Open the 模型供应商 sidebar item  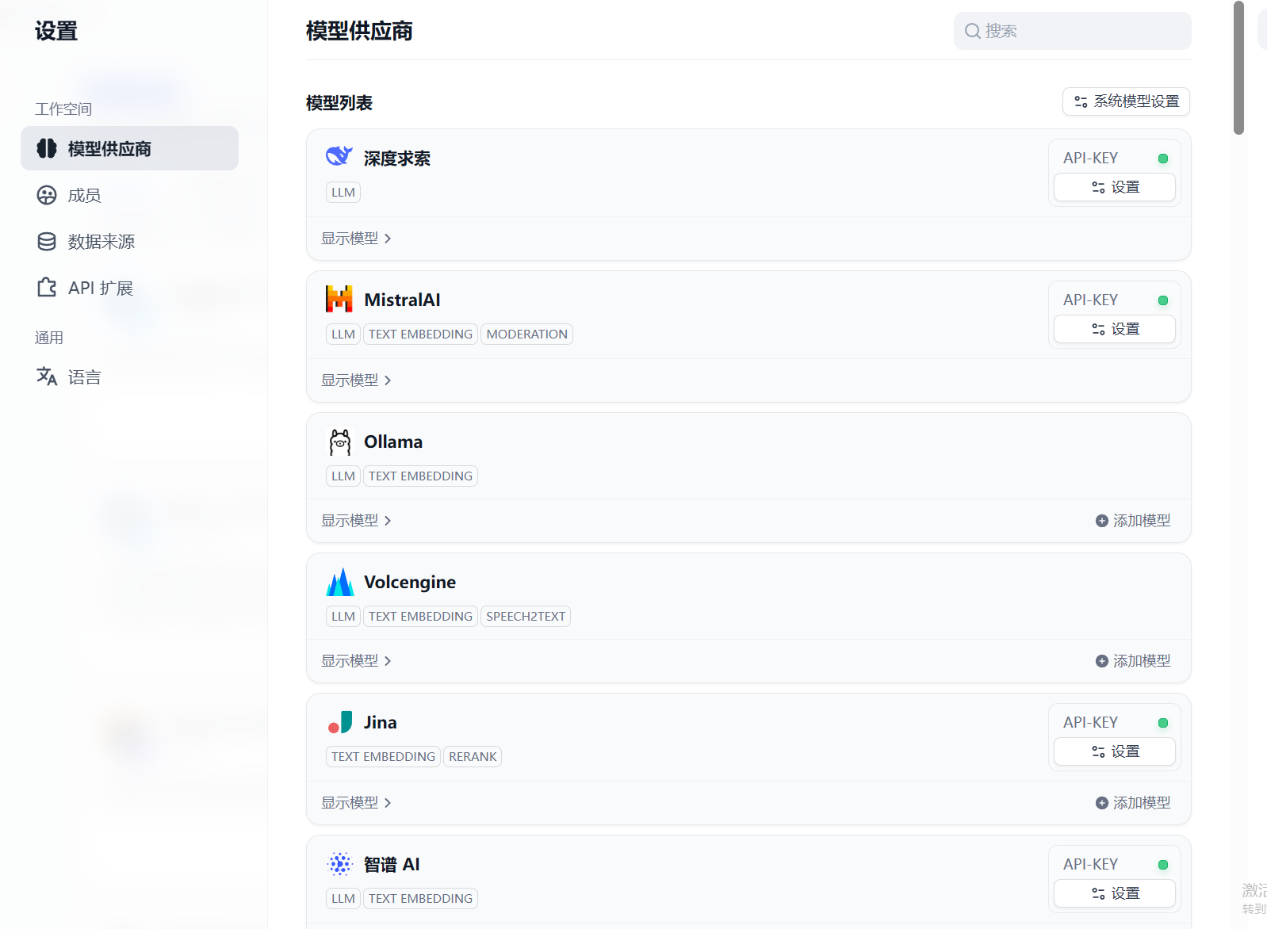click(x=129, y=148)
